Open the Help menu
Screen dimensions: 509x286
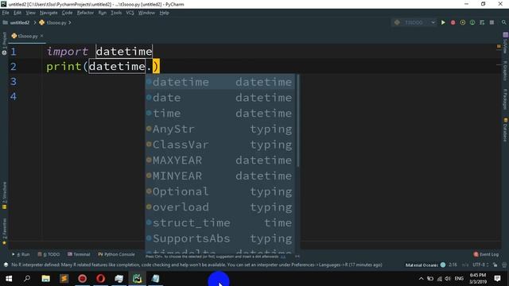click(165, 13)
